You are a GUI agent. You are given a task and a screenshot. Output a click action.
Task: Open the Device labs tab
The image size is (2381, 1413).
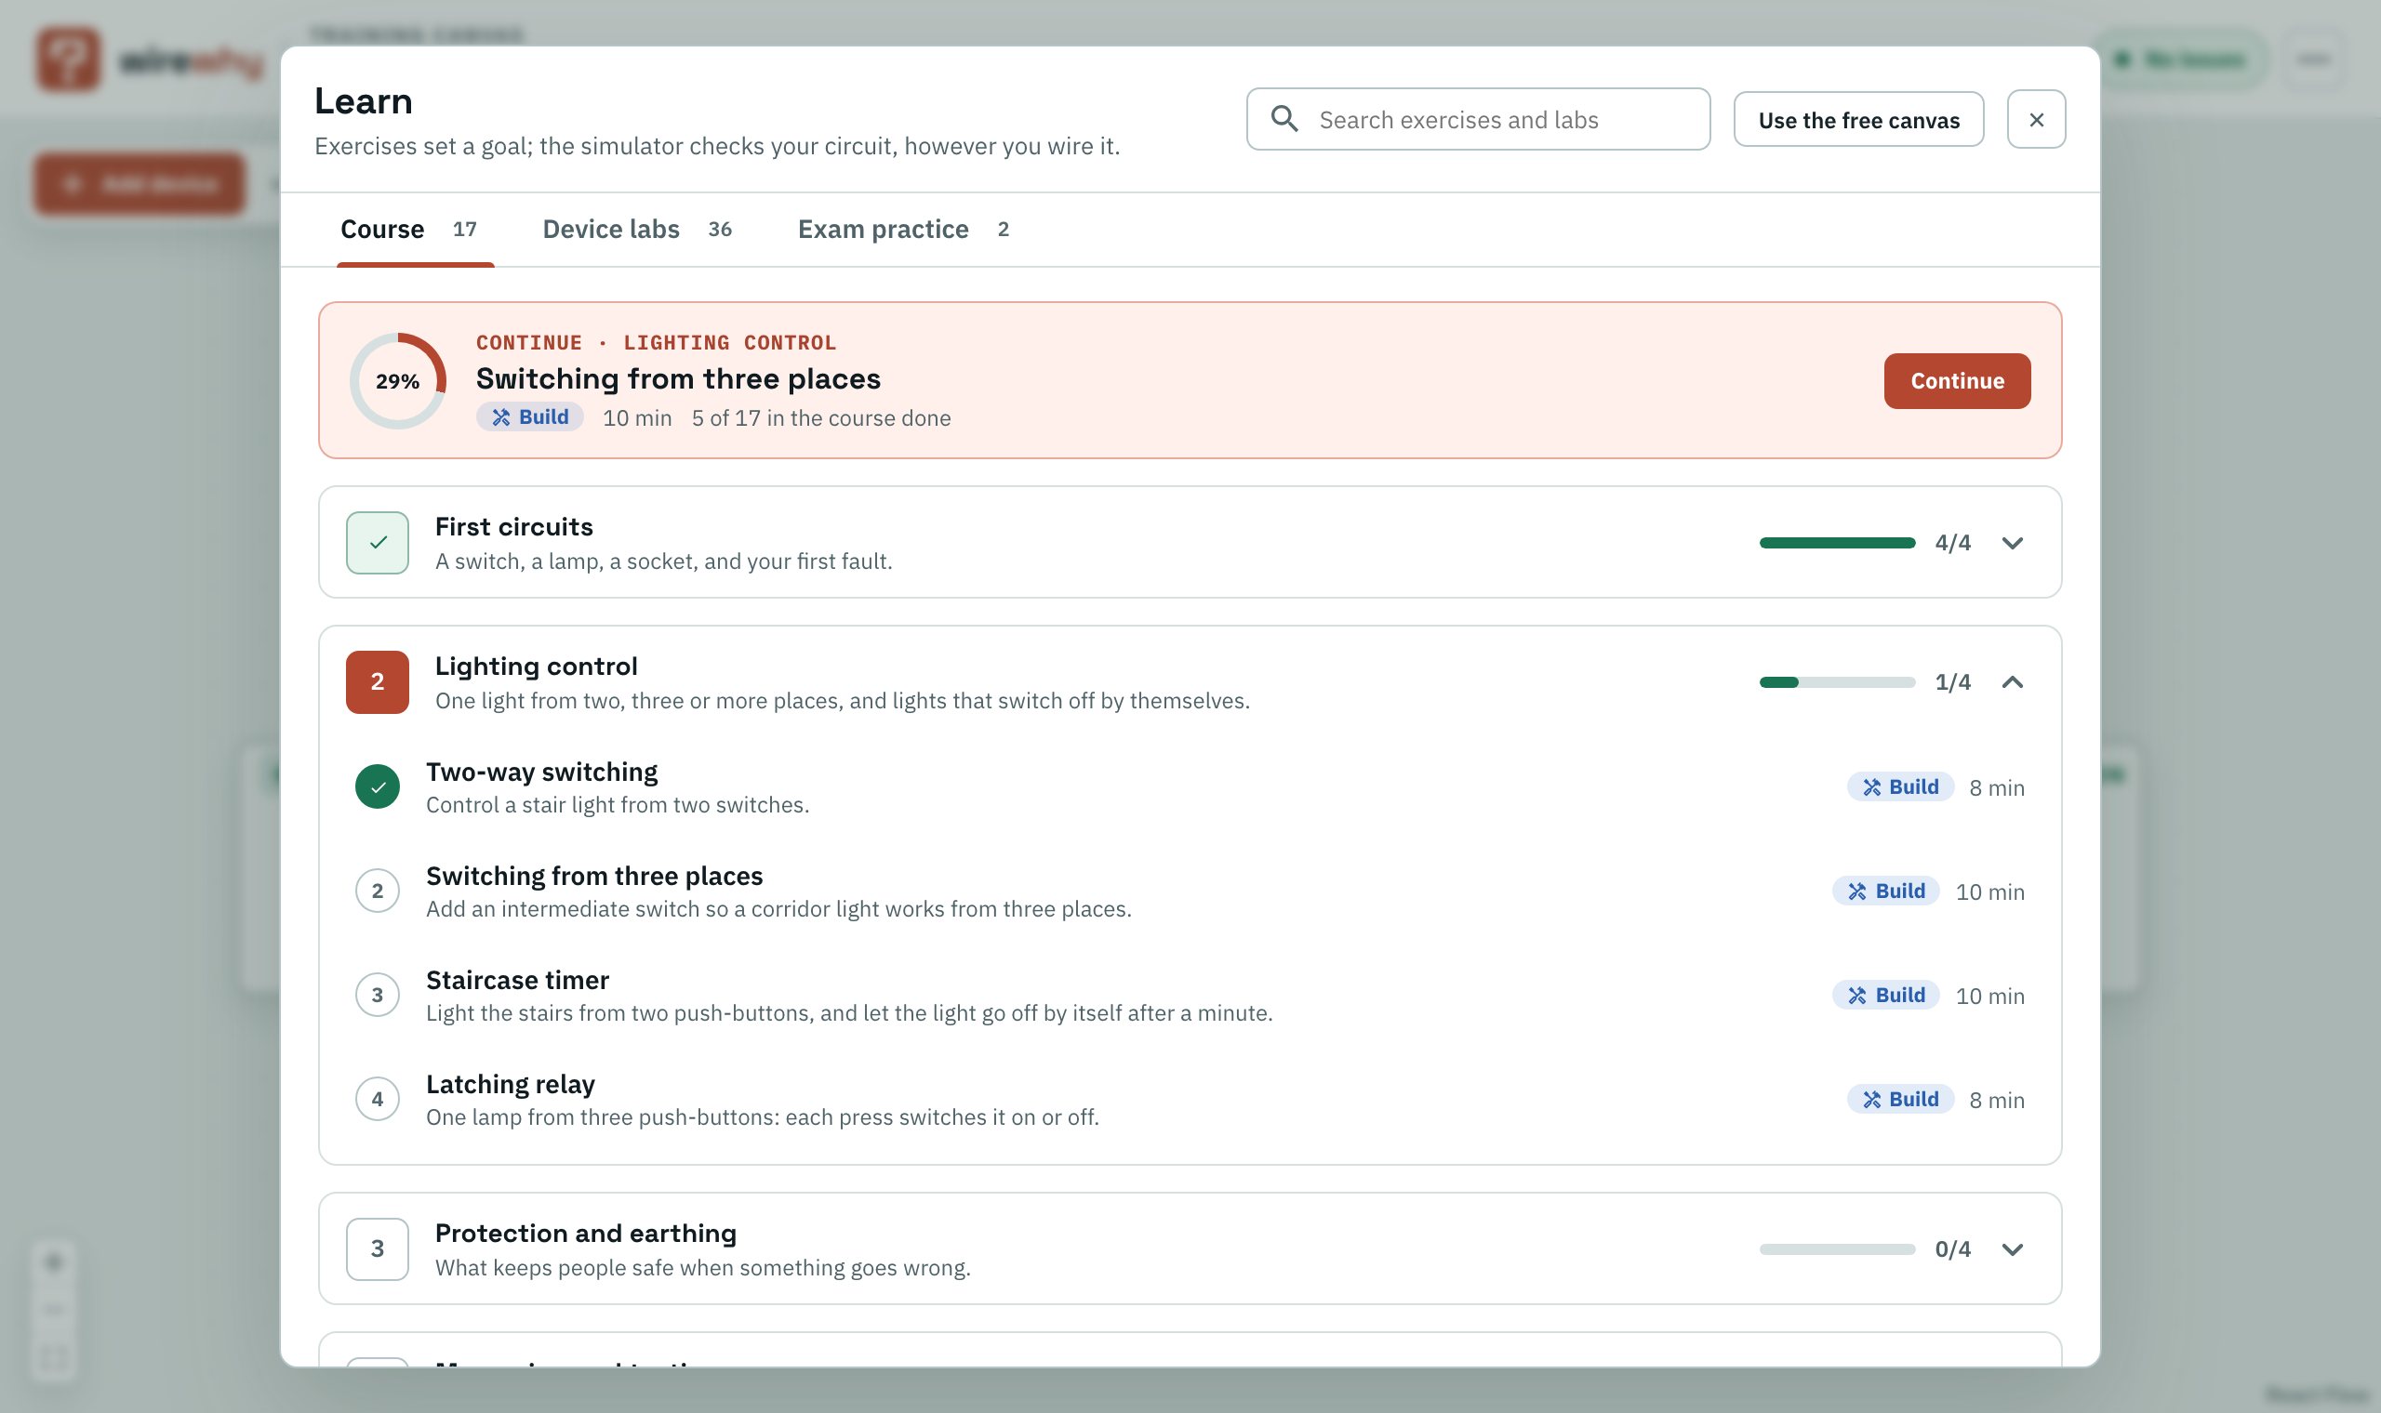[636, 230]
